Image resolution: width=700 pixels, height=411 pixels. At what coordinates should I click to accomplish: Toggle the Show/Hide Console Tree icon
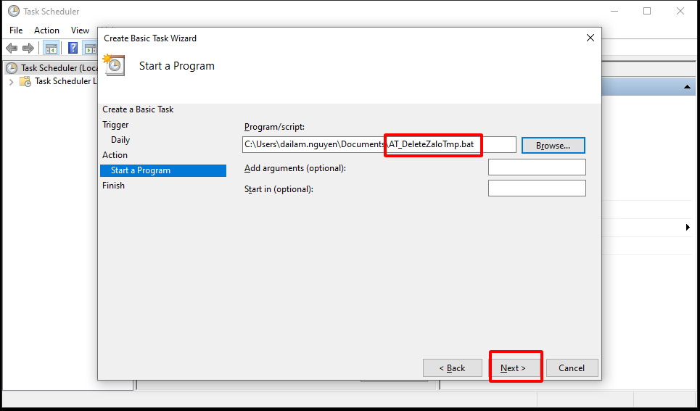coord(52,49)
